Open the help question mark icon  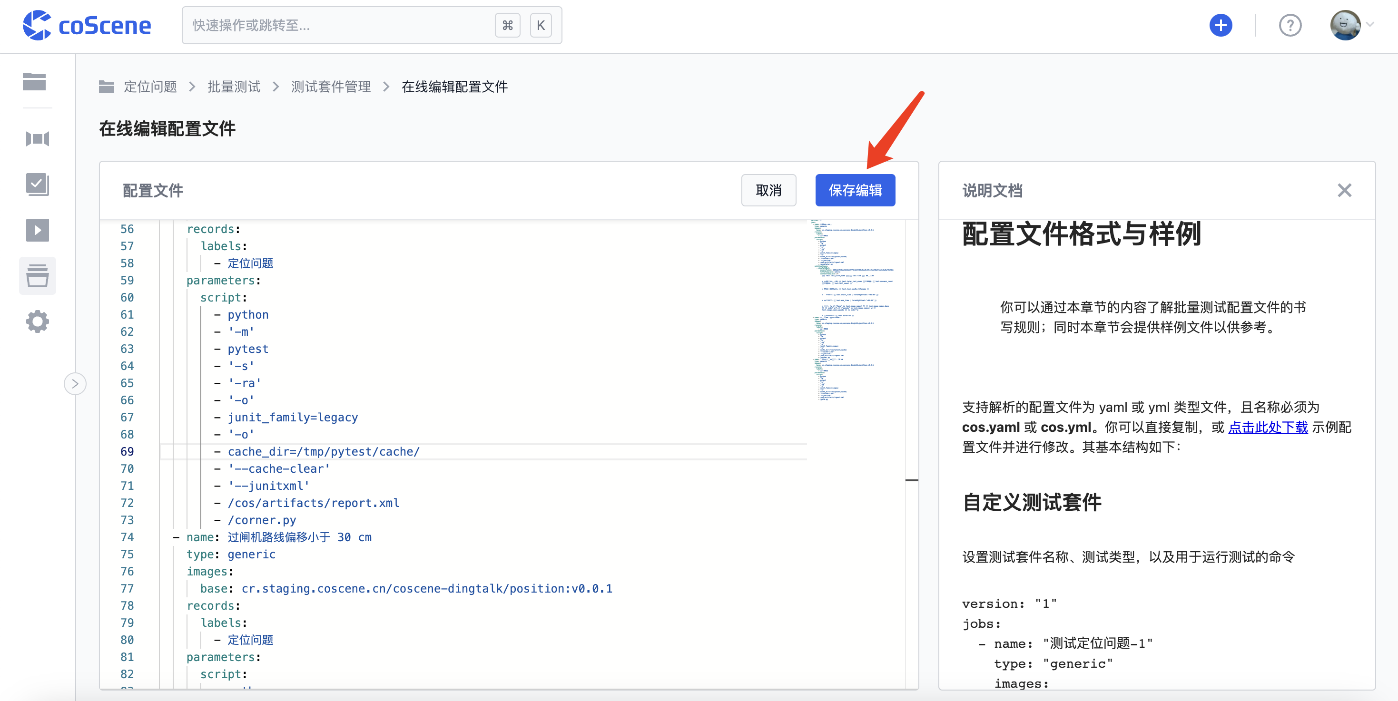[1290, 25]
